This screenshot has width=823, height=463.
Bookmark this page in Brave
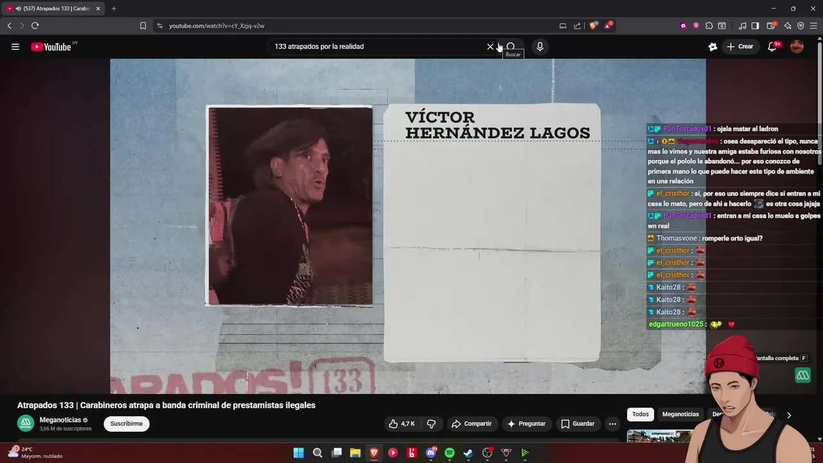(x=143, y=26)
